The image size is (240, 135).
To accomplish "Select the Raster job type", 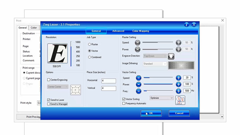I will [x=90, y=45].
